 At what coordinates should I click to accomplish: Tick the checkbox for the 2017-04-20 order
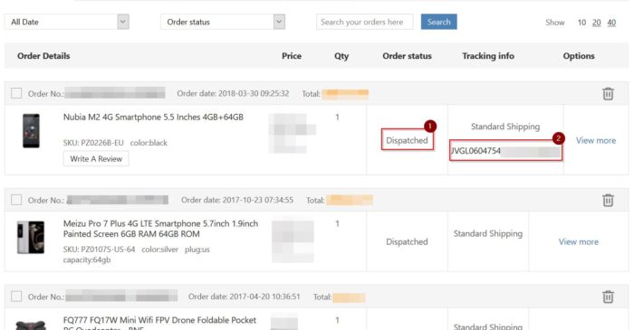pos(16,297)
